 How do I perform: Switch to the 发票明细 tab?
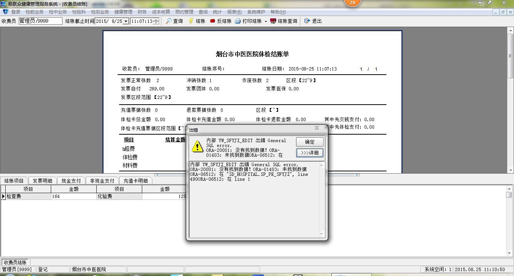point(43,181)
